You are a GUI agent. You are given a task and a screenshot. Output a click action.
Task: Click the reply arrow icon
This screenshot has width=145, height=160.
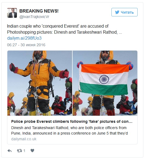coord(10,151)
